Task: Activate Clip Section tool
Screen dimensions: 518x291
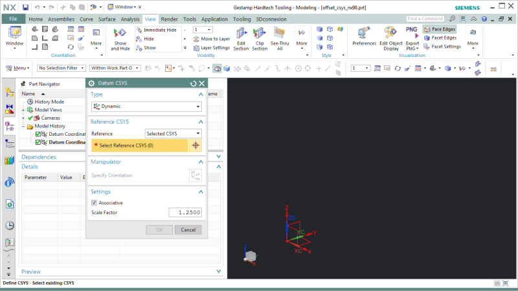Action: point(260,39)
